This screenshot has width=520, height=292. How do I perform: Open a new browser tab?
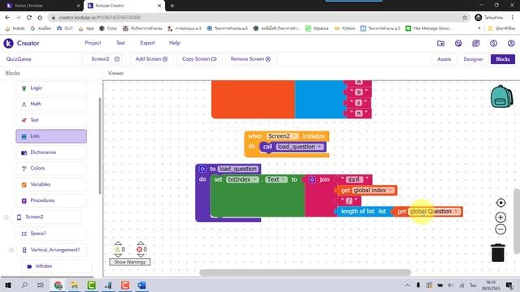pos(172,6)
